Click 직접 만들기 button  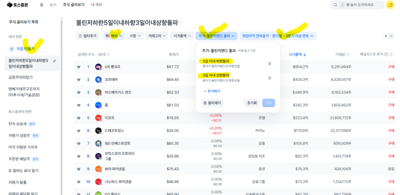coord(22,48)
